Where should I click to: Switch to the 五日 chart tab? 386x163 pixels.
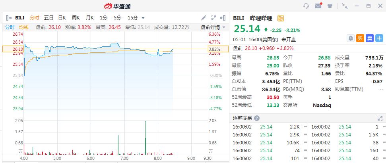48,18
